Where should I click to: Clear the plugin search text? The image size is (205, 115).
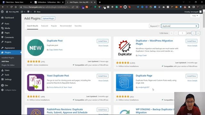click(196, 26)
